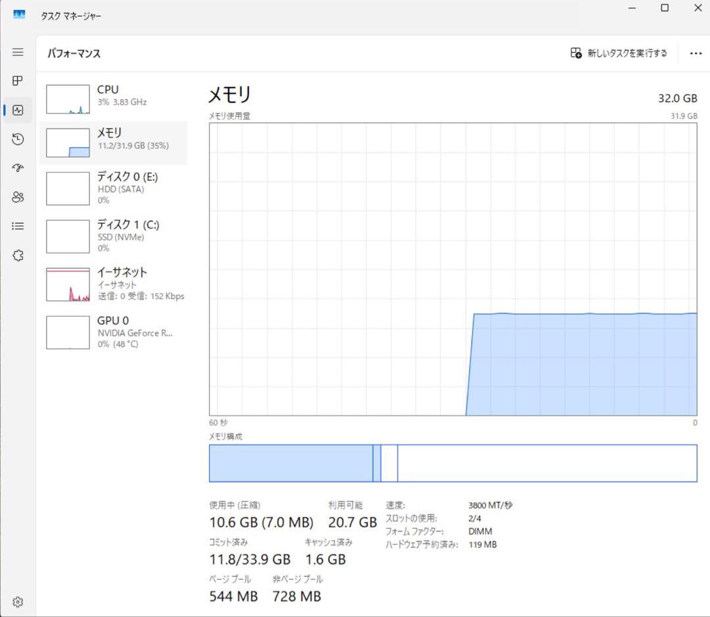
Task: Select the GPU 0 entry
Action: [x=113, y=332]
